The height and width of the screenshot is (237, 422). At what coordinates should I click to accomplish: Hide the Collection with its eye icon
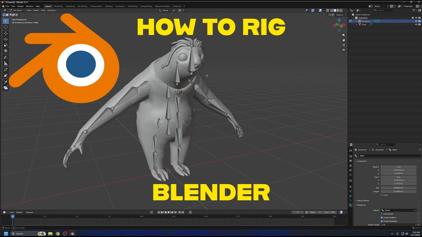click(416, 18)
